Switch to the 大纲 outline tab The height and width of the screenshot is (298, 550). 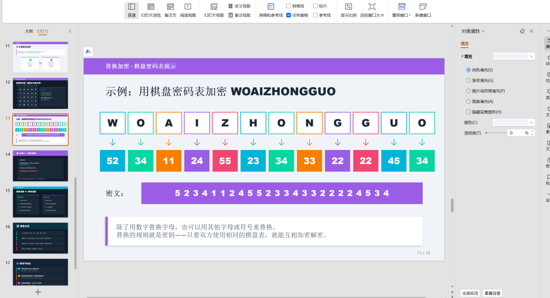[29, 31]
